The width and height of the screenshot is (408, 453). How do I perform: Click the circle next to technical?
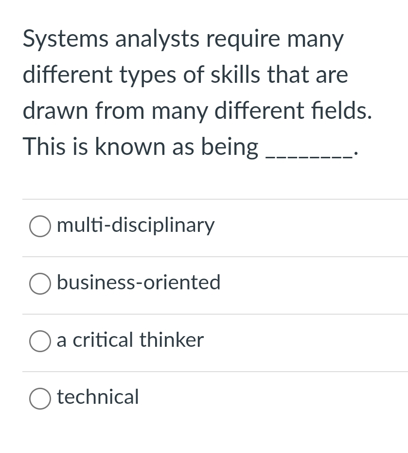tap(40, 398)
